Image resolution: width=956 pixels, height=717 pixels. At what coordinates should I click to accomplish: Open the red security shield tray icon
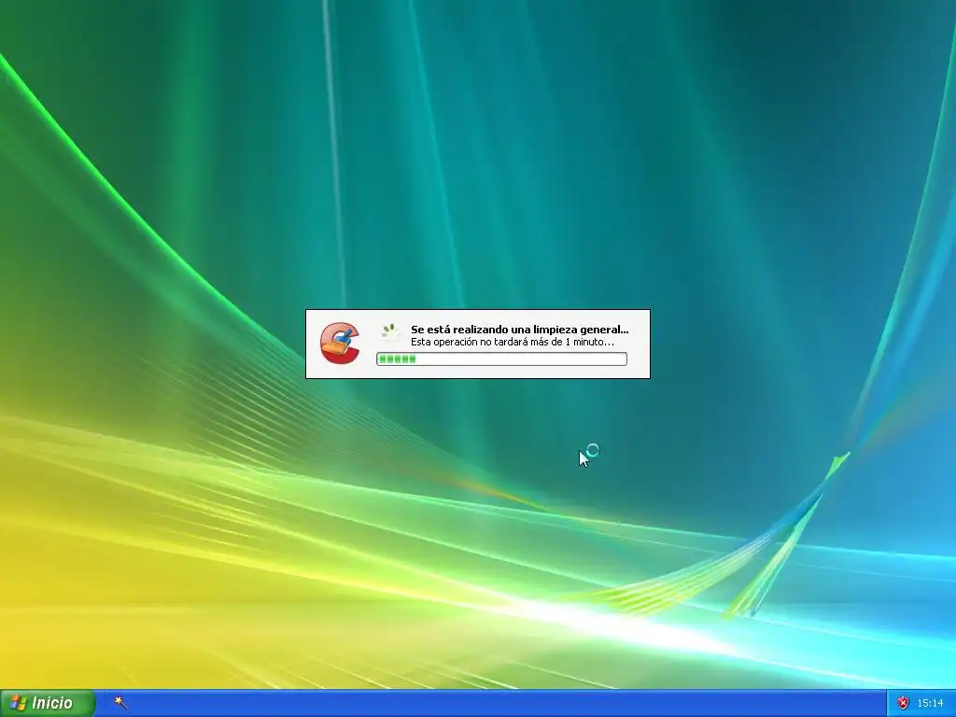[x=903, y=703]
